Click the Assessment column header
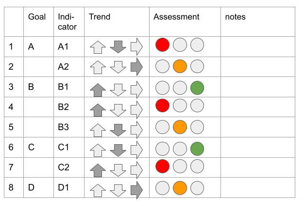 coord(176,17)
